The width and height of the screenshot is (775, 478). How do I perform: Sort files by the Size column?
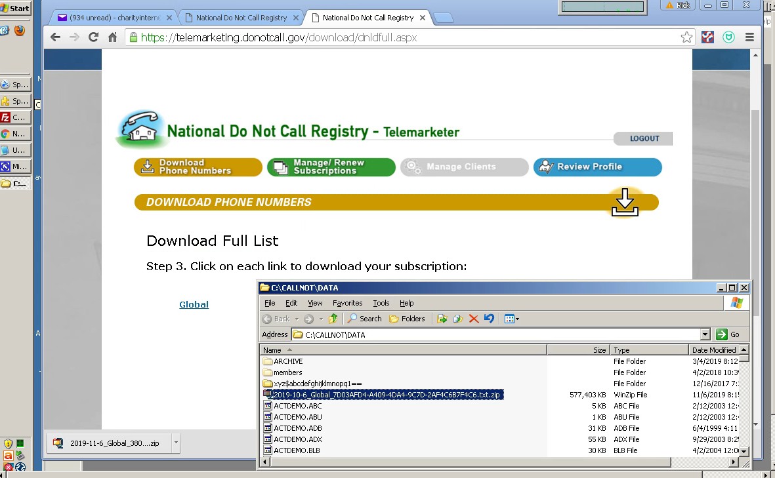(x=578, y=350)
